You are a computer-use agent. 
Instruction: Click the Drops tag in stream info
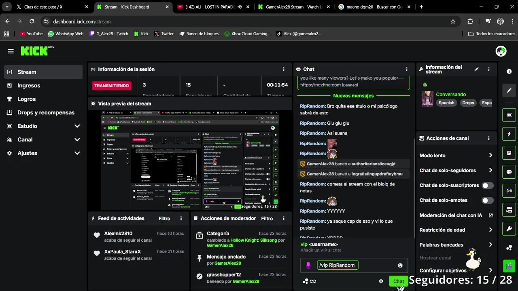(468, 103)
